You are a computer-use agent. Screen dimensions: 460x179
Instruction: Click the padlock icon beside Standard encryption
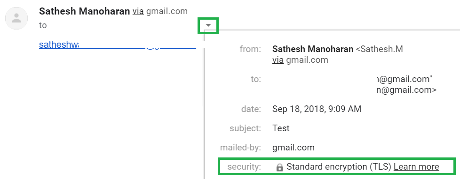[x=279, y=167]
